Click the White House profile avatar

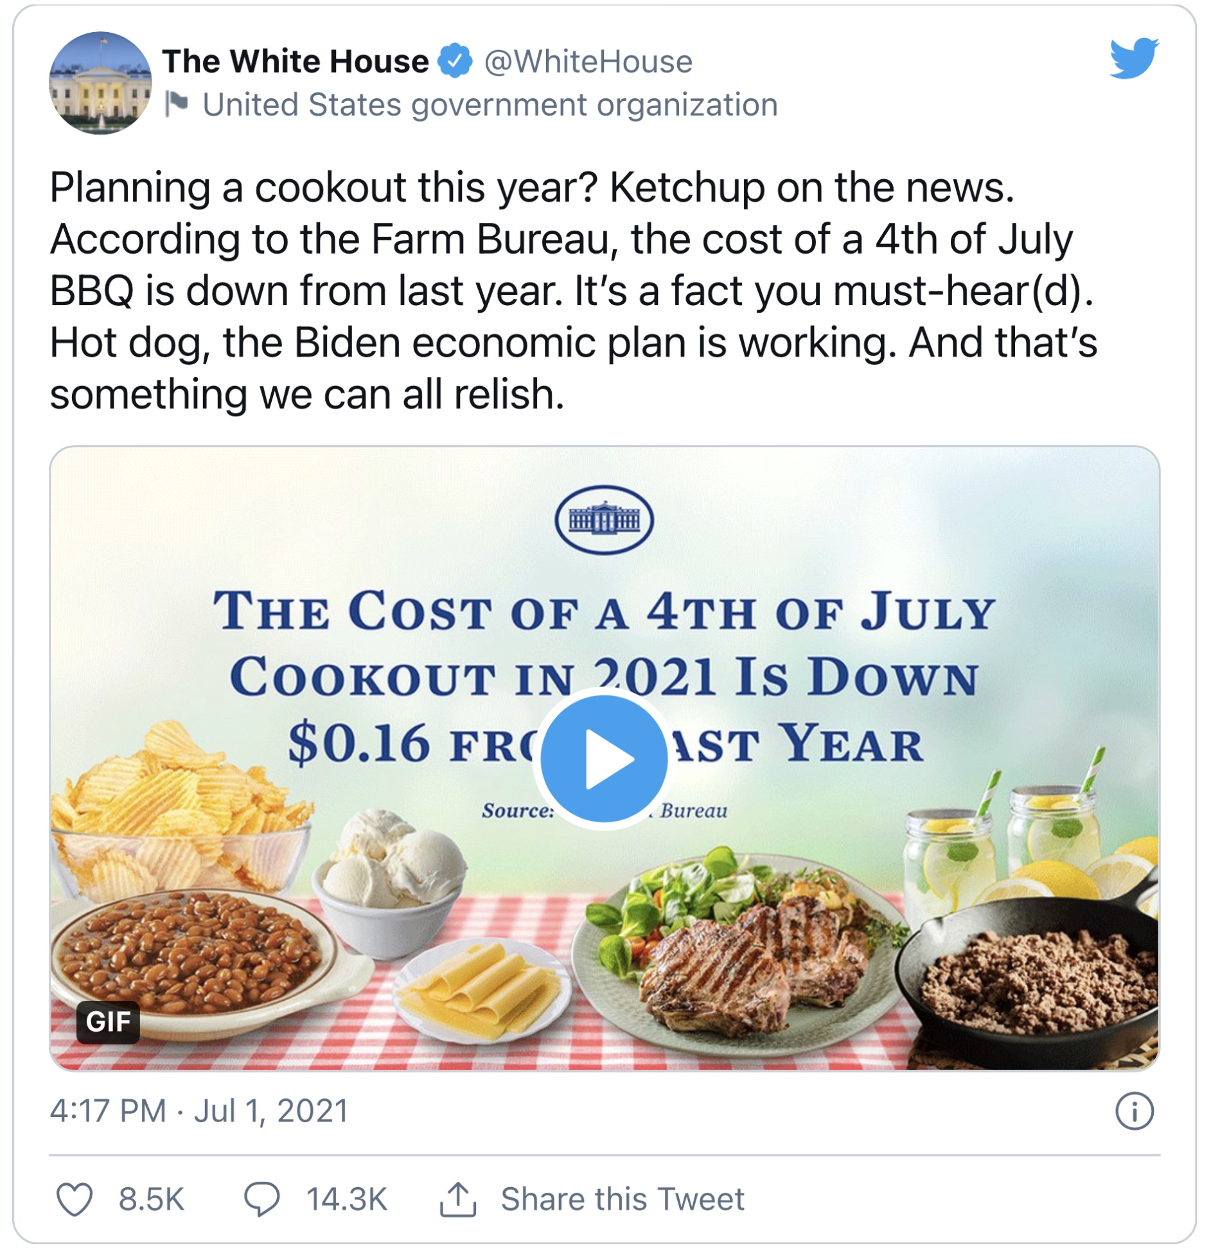(x=100, y=83)
